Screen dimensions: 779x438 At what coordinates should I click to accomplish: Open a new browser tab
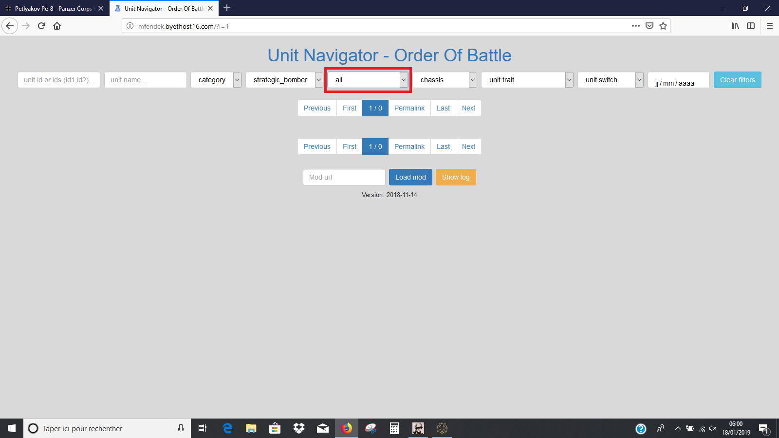click(x=227, y=8)
